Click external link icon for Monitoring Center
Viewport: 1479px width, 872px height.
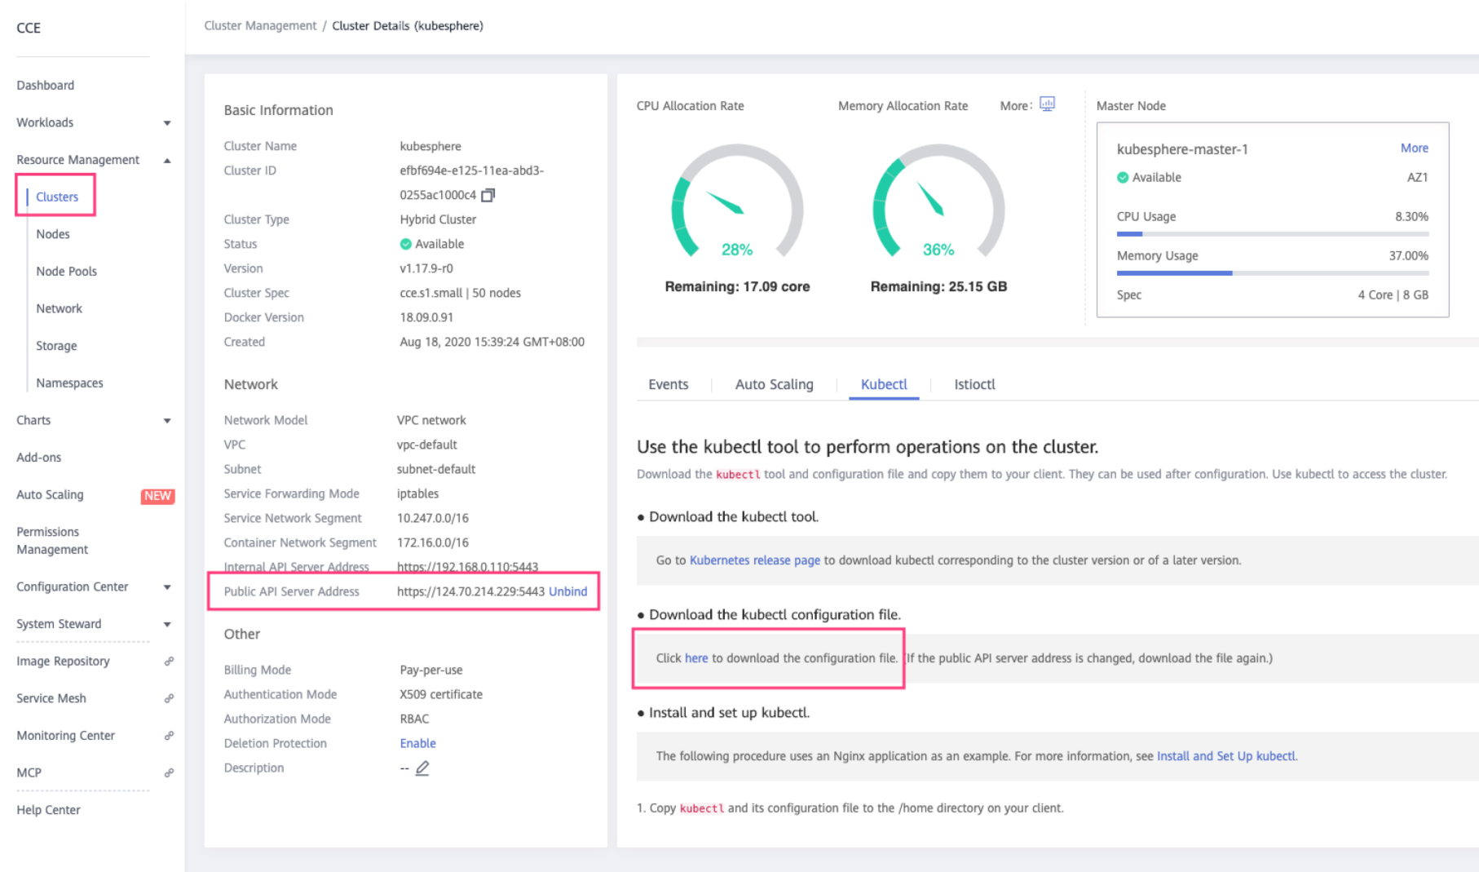[x=169, y=736]
